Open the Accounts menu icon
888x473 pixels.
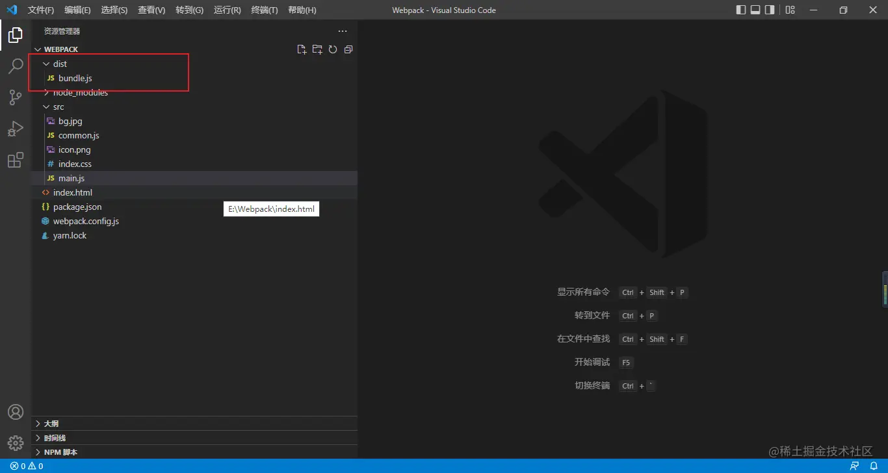[x=16, y=412]
